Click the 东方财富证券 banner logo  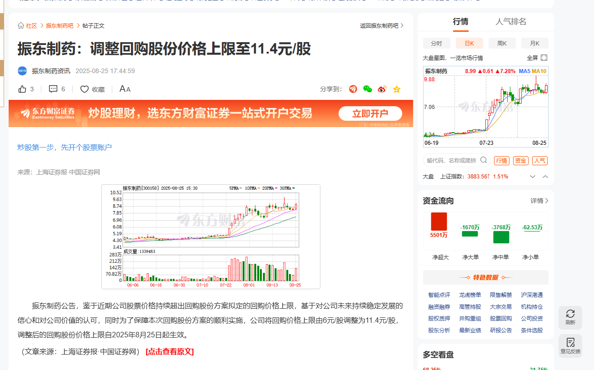[x=47, y=113]
